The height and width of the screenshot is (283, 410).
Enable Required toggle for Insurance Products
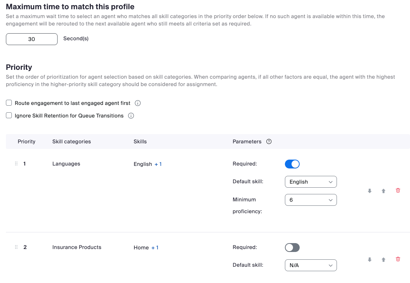point(292,248)
